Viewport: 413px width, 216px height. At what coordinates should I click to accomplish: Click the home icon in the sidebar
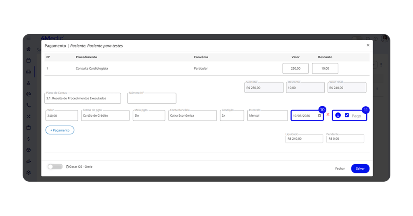tap(28, 49)
